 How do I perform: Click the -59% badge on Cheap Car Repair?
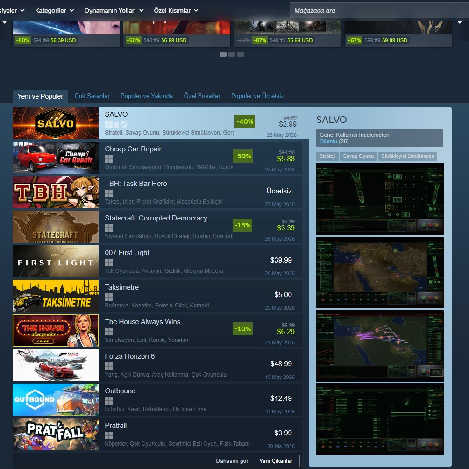242,156
